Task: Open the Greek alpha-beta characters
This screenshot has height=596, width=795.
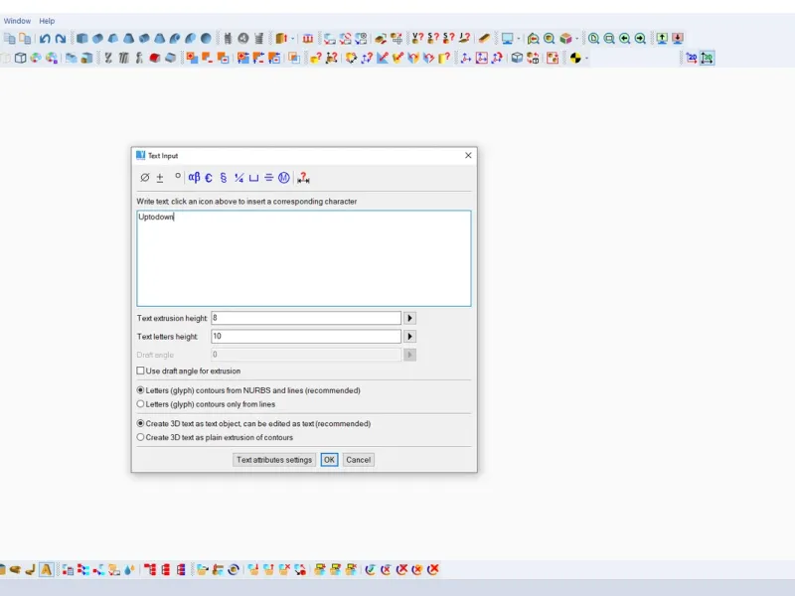Action: click(x=194, y=178)
